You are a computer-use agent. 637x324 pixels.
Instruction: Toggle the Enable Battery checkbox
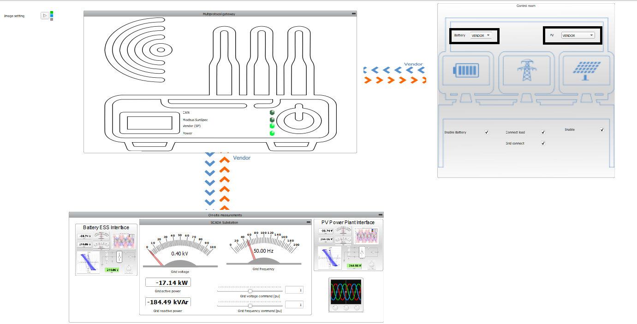click(x=487, y=132)
